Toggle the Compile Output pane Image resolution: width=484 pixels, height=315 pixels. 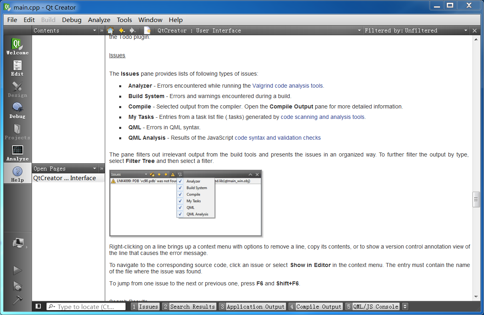[x=316, y=307]
